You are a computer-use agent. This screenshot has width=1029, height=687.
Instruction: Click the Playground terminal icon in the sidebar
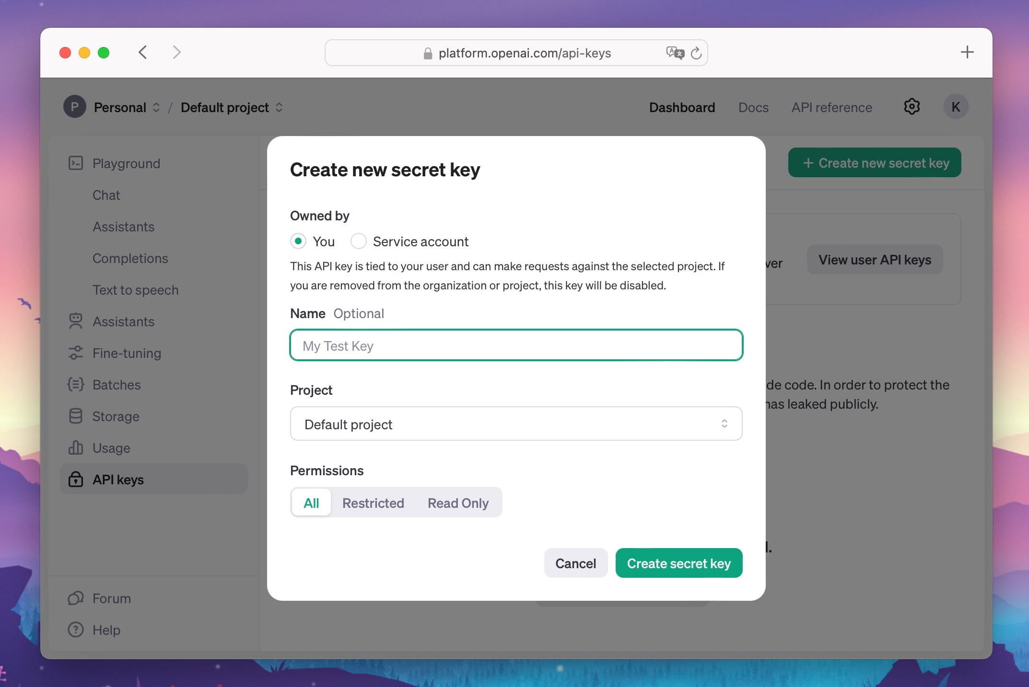click(x=76, y=163)
